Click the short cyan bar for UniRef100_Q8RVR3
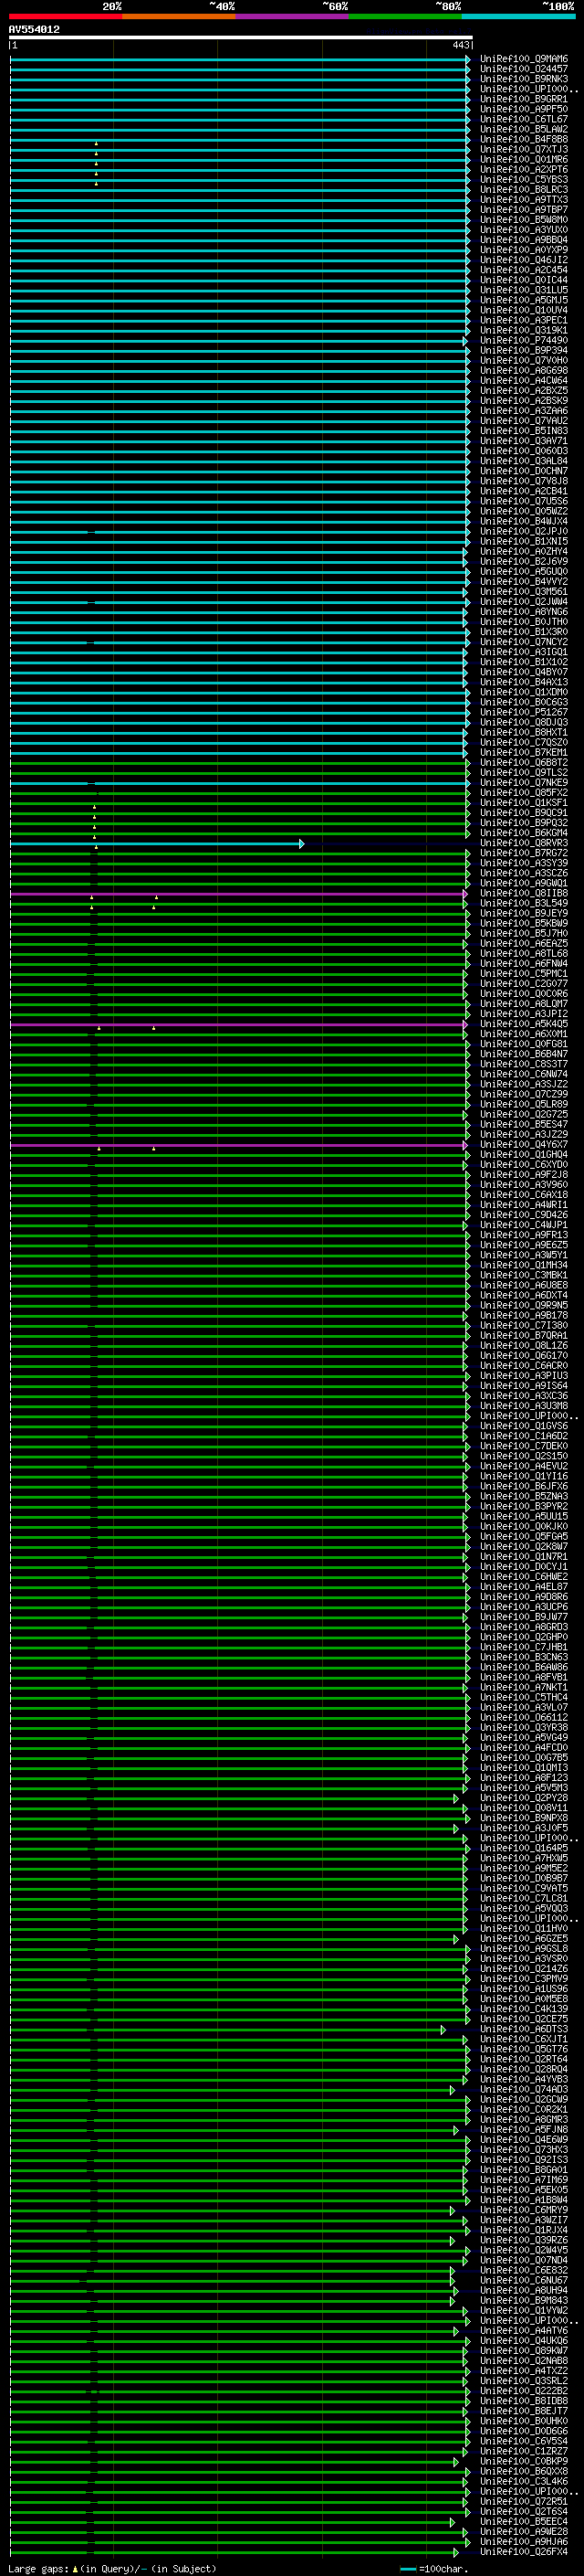This screenshot has height=2576, width=584. pos(156,844)
